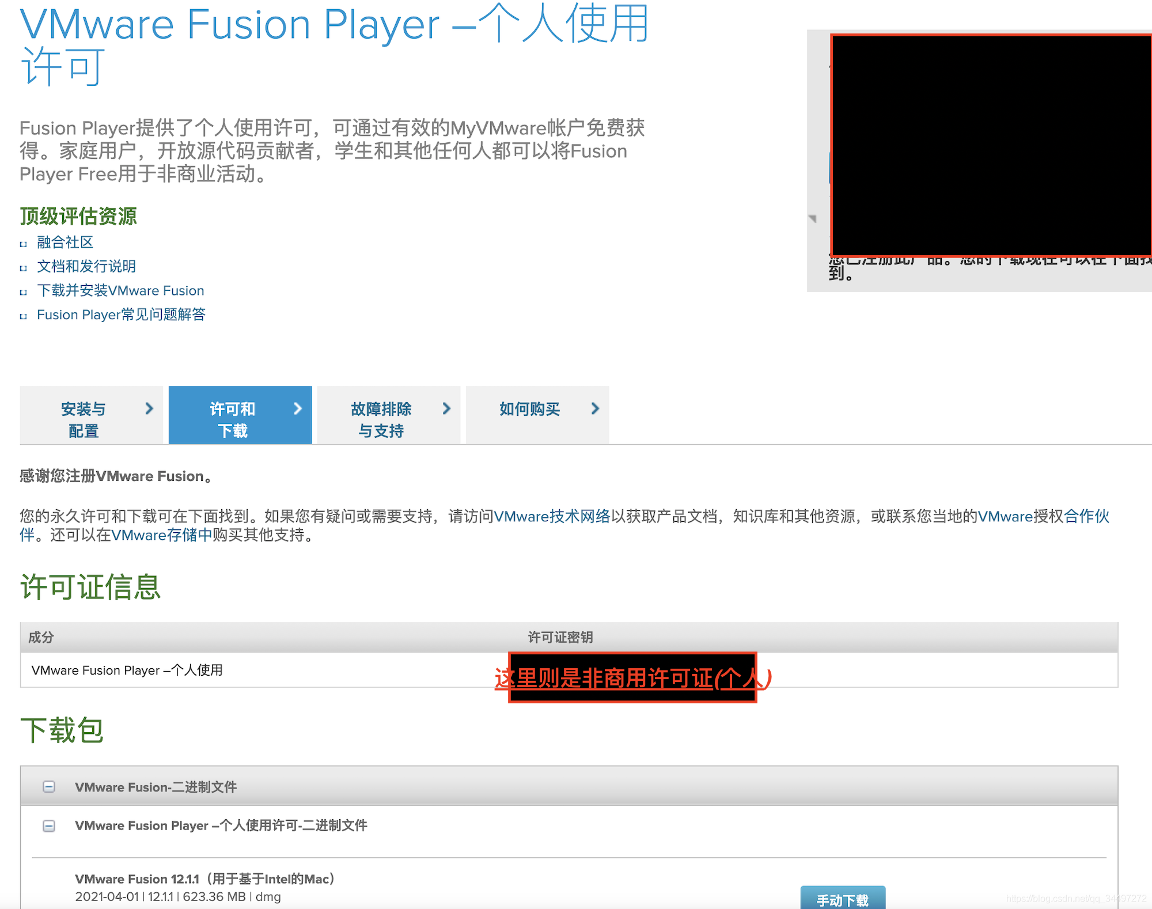The image size is (1152, 909).
Task: Click small gray arrow beside registration panel
Action: [813, 219]
